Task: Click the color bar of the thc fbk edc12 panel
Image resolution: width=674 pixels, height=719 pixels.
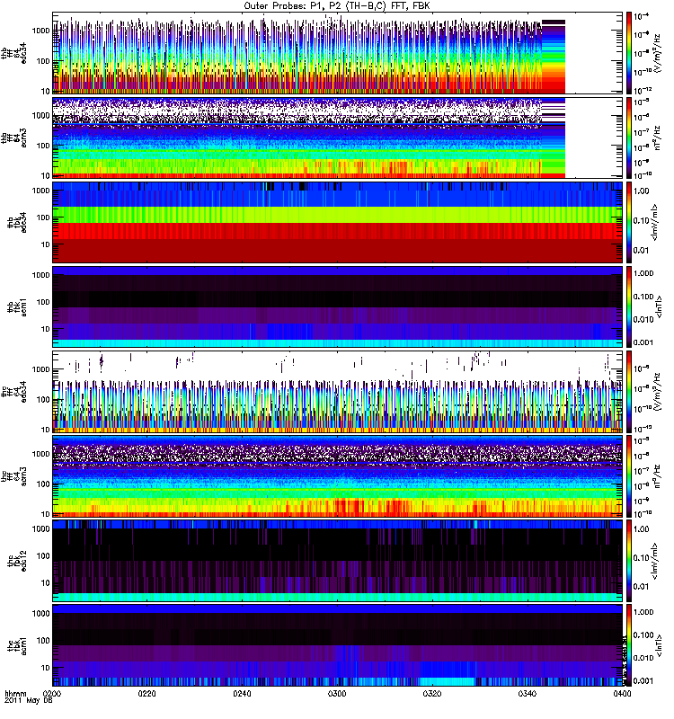Action: [x=632, y=560]
